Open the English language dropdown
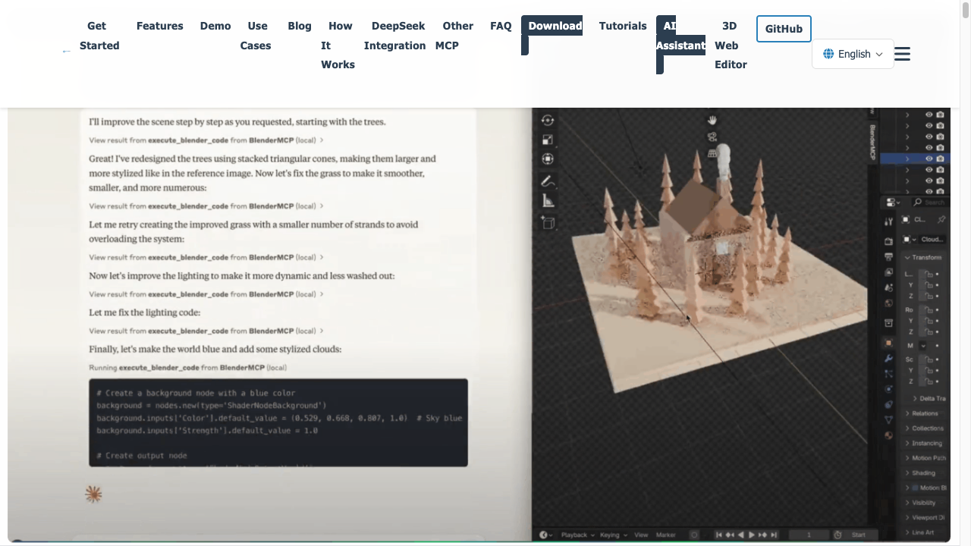This screenshot has width=971, height=546. pos(853,54)
